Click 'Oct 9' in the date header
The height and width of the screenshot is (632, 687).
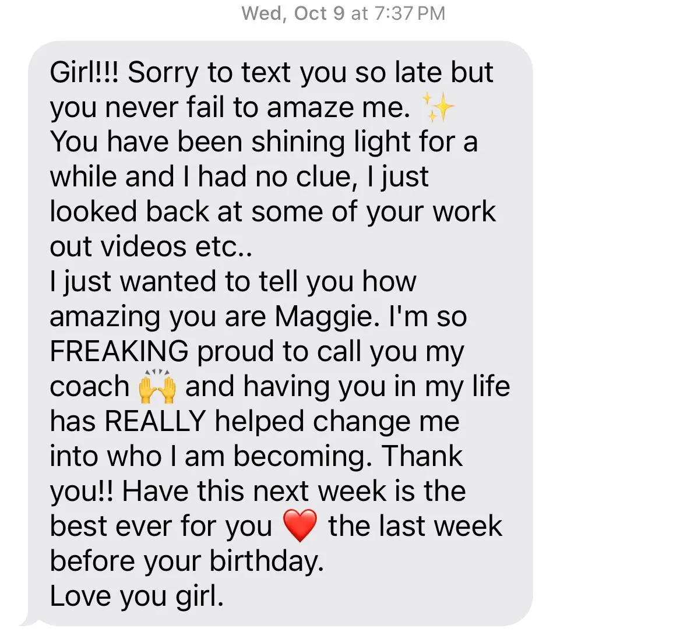point(319,13)
